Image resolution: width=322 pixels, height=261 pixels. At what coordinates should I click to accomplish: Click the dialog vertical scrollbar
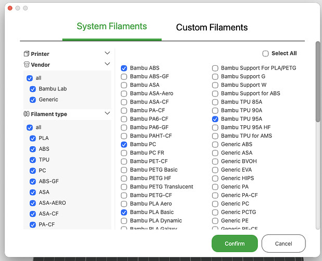tap(318, 82)
